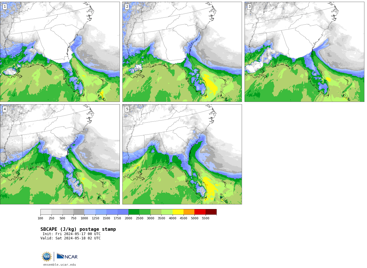
Task: Open ensemble member 3 map panel
Action: click(x=304, y=52)
